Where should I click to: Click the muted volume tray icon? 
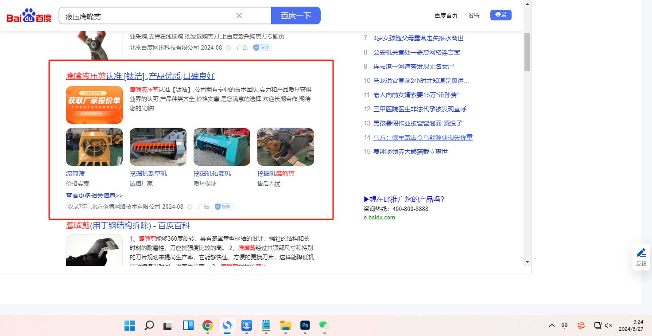tap(608, 325)
